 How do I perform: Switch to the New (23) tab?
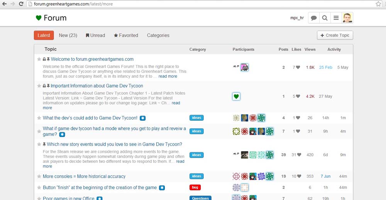(x=68, y=35)
